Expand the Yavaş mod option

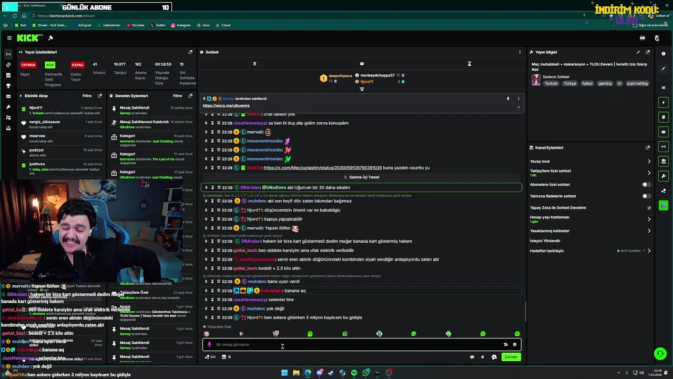click(649, 162)
